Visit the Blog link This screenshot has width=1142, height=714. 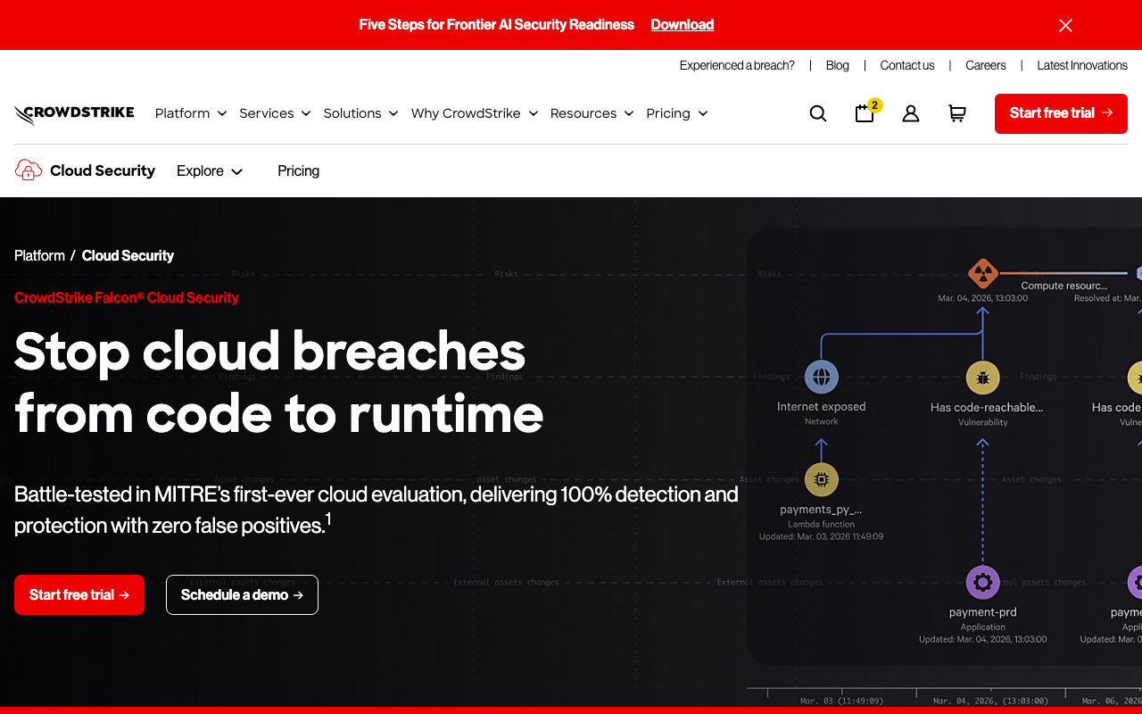pos(838,65)
